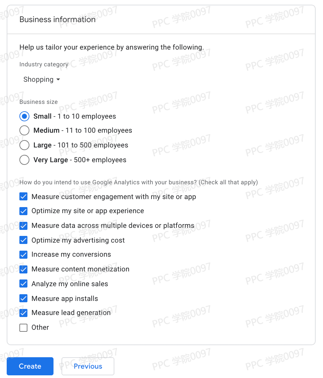Go back with the Previous button
The height and width of the screenshot is (378, 323).
[x=88, y=366]
